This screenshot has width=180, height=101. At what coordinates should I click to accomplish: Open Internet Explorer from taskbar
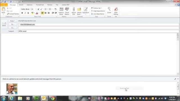[x=12, y=98]
